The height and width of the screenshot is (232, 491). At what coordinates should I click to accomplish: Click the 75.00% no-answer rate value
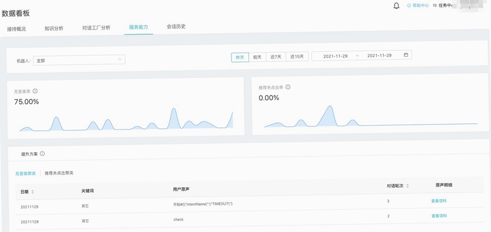26,102
